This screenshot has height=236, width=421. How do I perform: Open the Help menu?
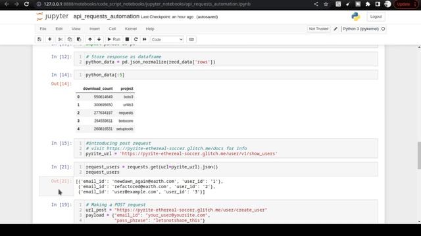tap(150, 29)
